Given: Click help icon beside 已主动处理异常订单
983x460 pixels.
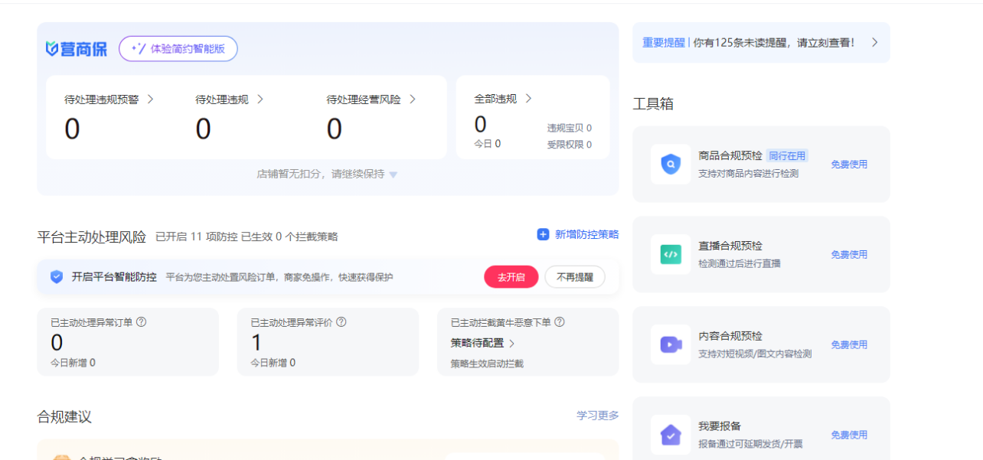Looking at the screenshot, I should click(x=141, y=322).
